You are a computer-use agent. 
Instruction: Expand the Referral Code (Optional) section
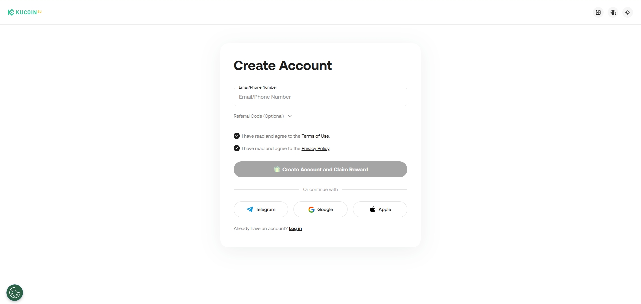[259, 116]
